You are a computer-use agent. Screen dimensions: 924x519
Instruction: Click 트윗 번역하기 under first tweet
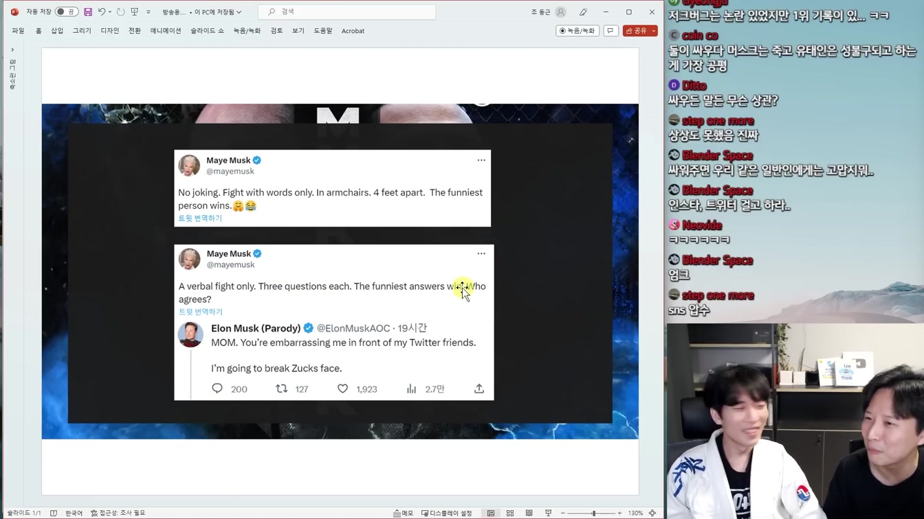tap(200, 218)
